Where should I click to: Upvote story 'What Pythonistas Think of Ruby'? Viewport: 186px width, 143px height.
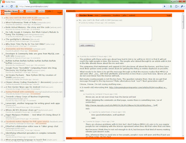5,23
